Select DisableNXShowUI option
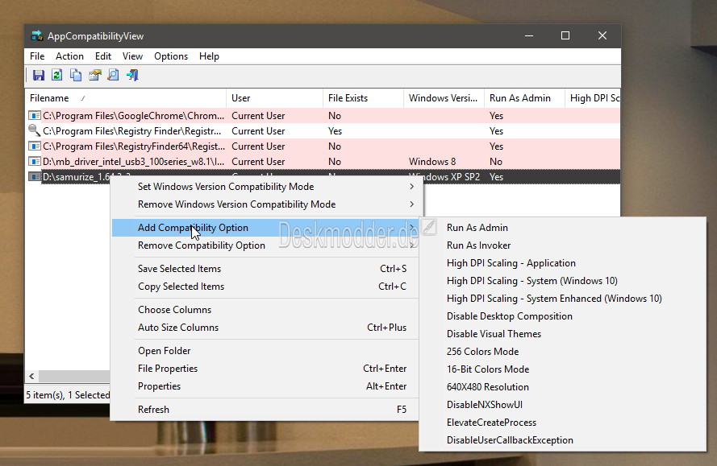The height and width of the screenshot is (466, 717). pos(562,406)
